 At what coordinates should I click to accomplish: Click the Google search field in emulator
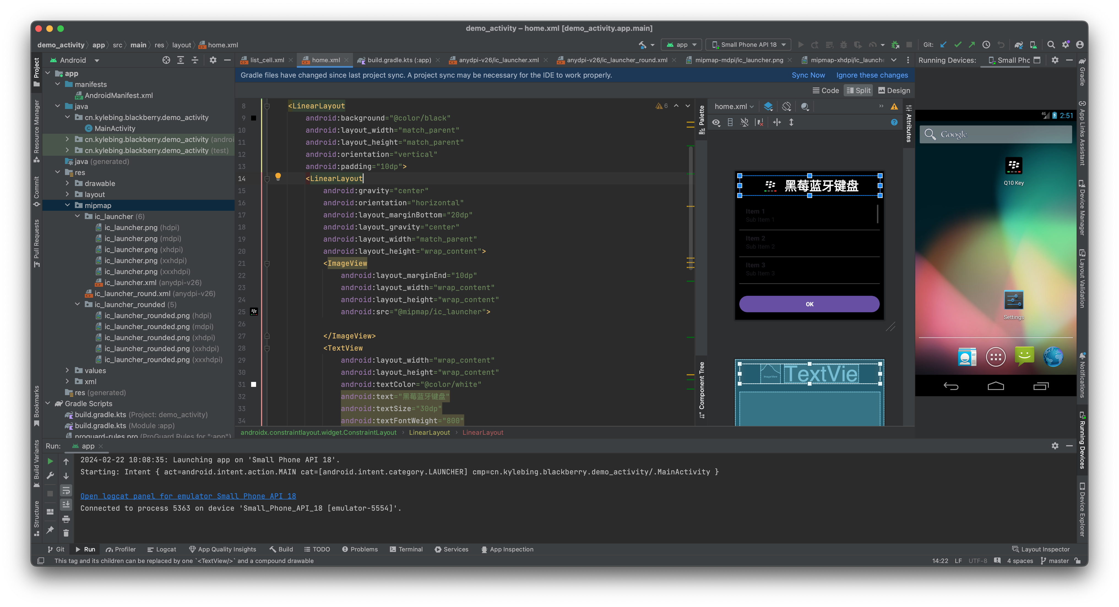[x=996, y=134]
